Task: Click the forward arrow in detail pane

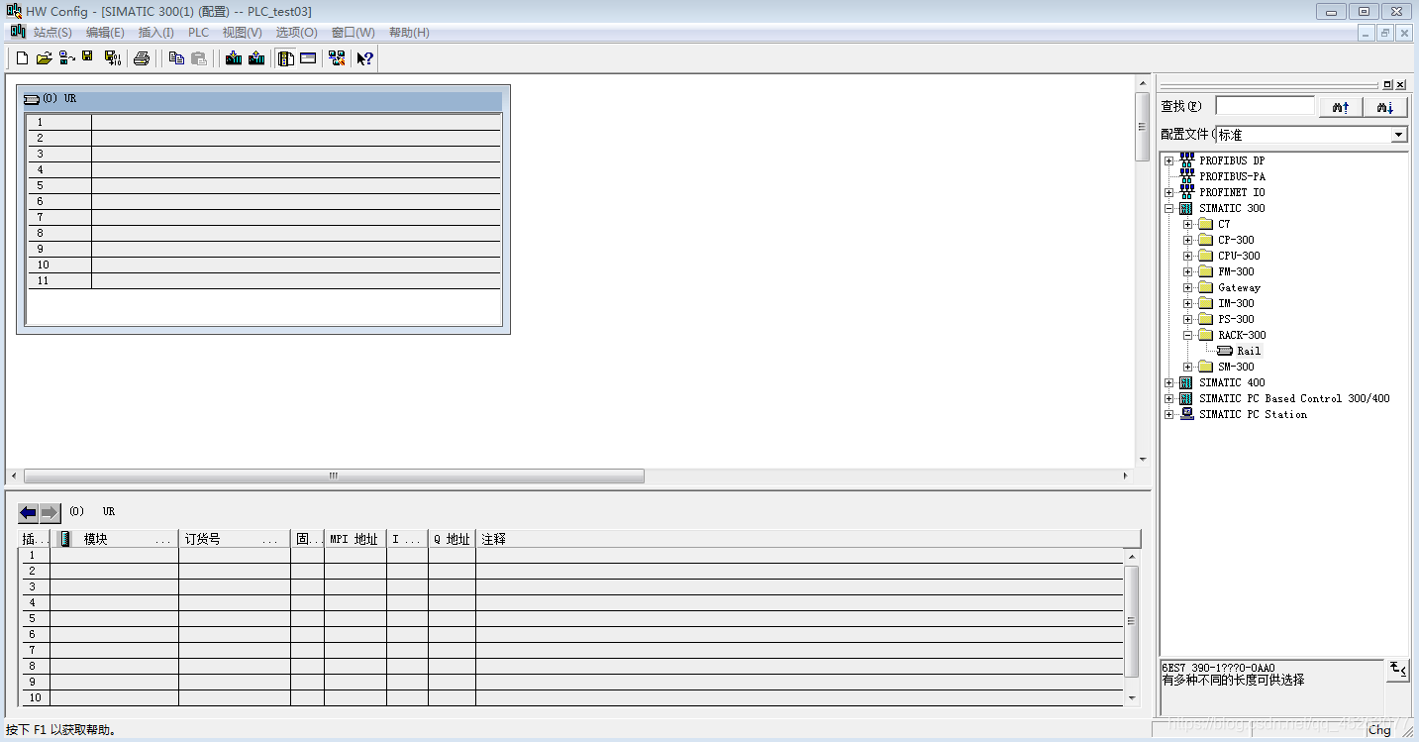Action: point(51,513)
